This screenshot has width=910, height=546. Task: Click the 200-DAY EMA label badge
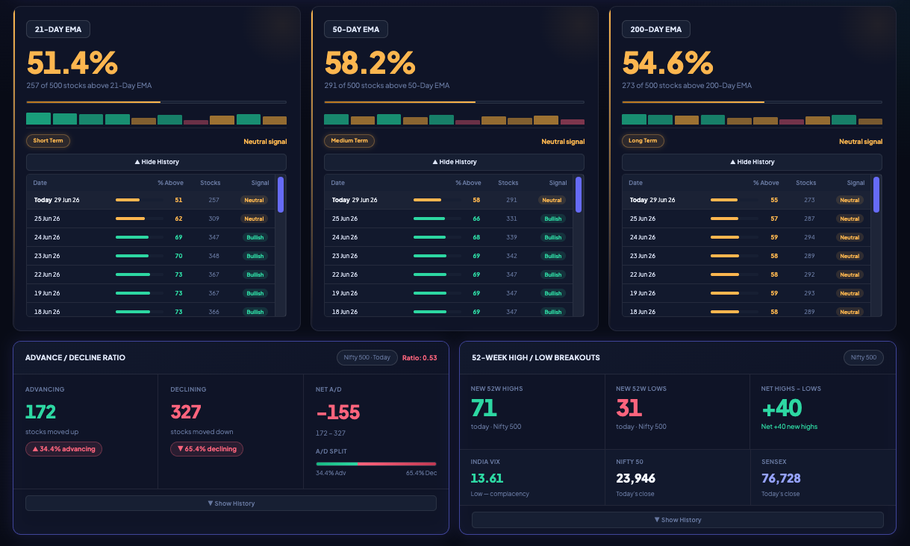tap(656, 29)
